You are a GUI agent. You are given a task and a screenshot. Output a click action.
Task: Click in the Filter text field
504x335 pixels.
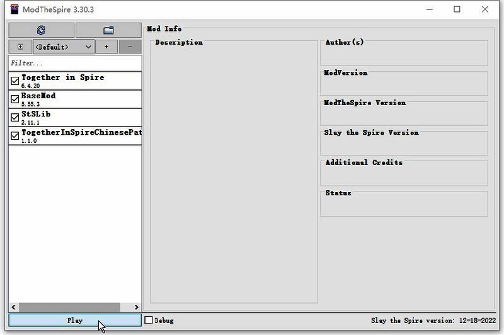tap(74, 63)
